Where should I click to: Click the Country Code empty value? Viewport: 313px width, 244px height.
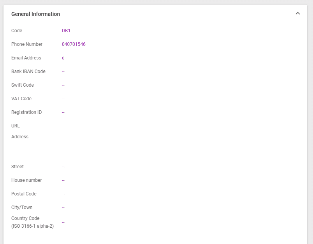click(x=63, y=222)
